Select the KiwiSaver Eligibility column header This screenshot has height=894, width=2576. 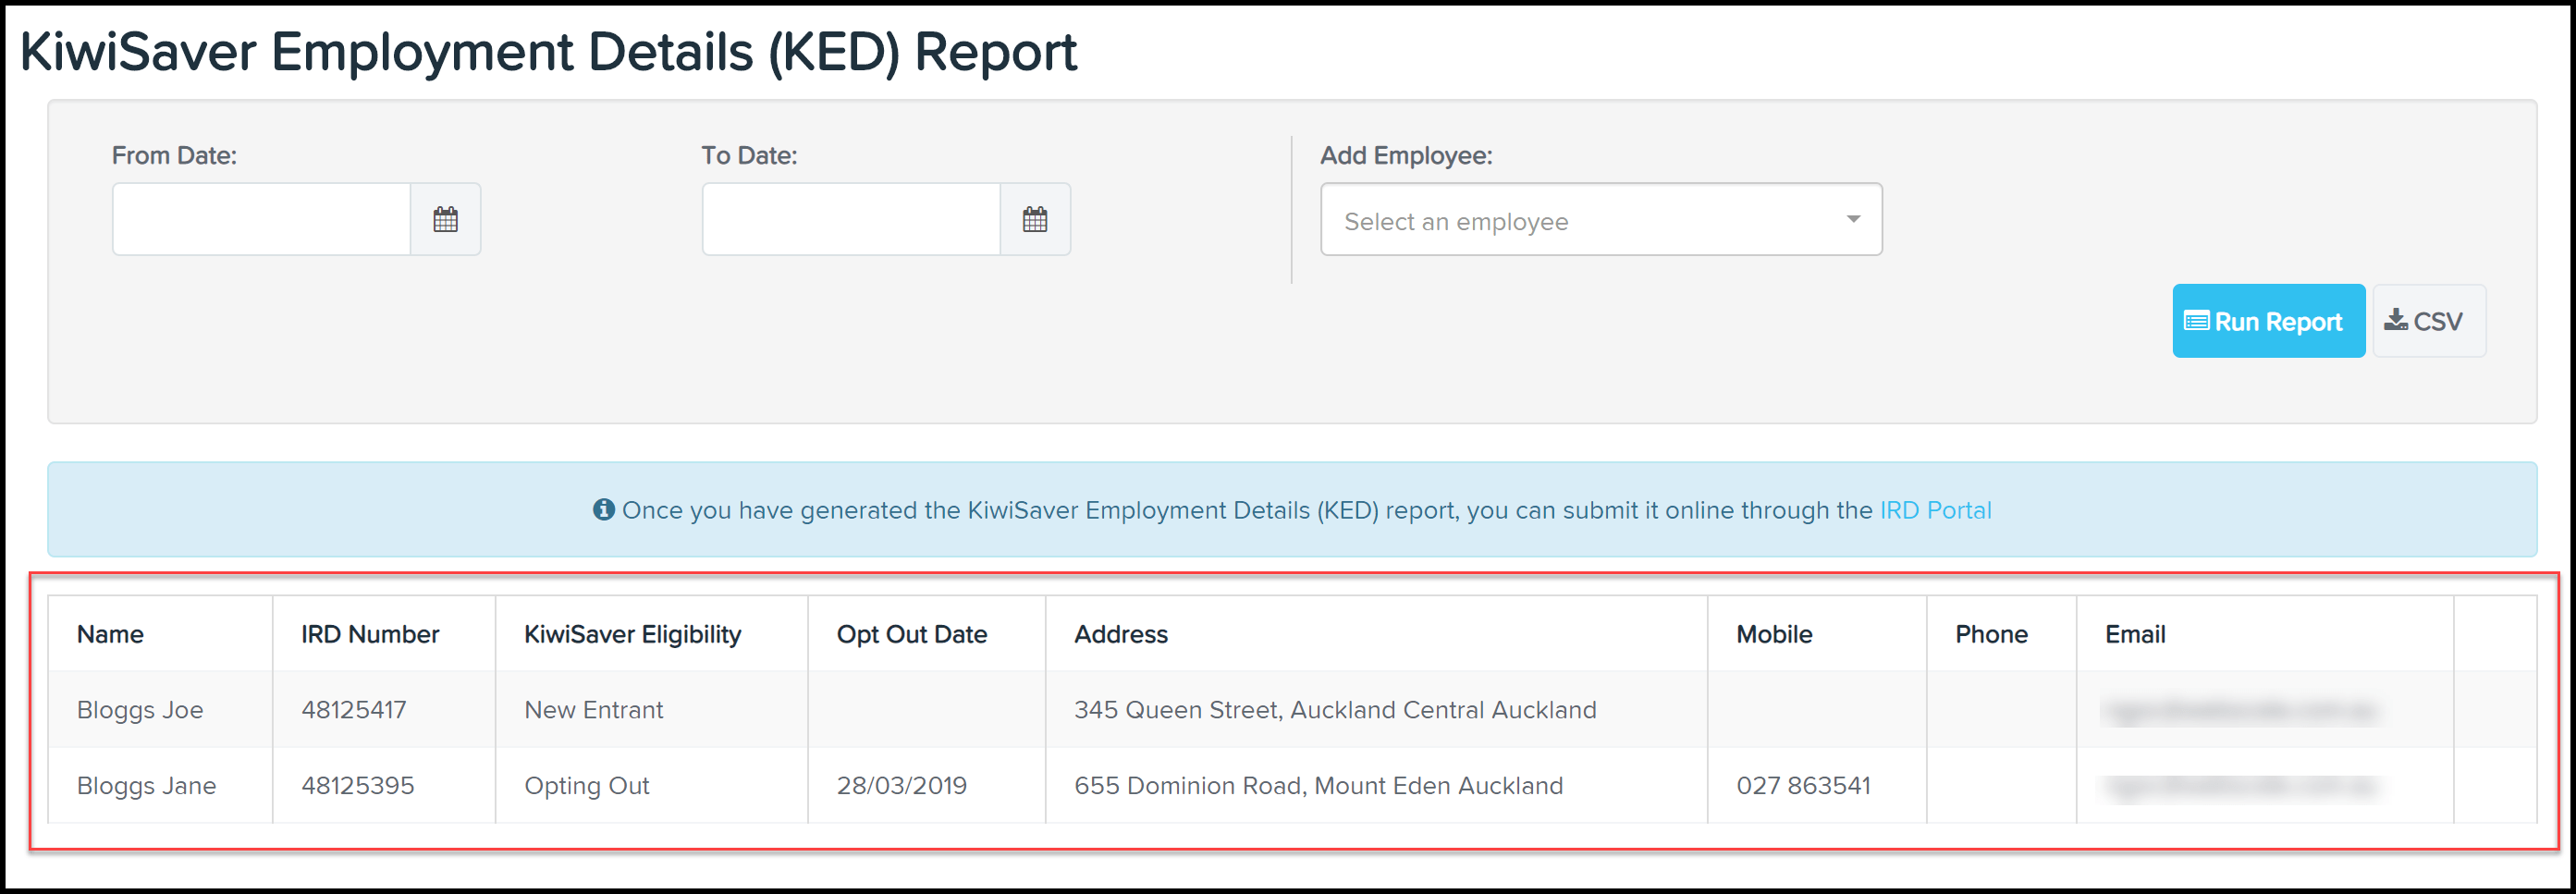pos(632,633)
